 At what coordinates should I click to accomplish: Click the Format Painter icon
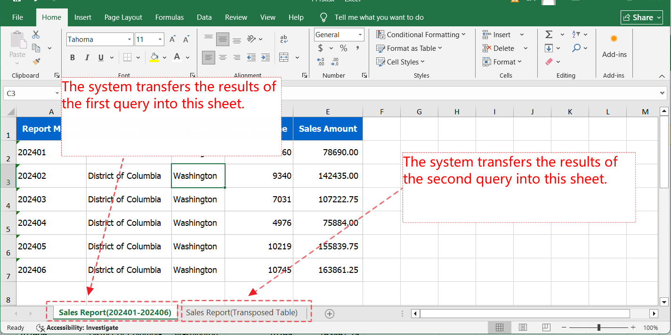tap(35, 60)
